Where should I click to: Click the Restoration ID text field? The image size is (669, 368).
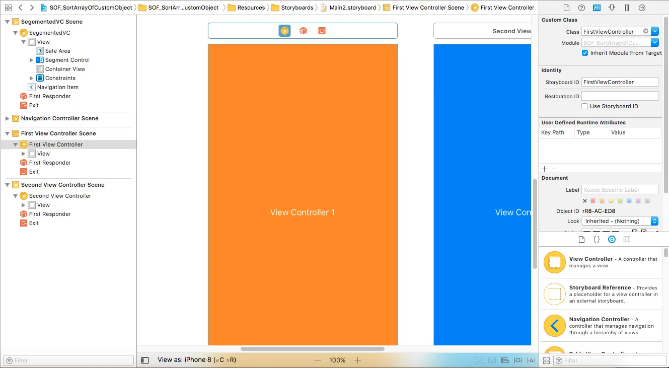pos(620,96)
